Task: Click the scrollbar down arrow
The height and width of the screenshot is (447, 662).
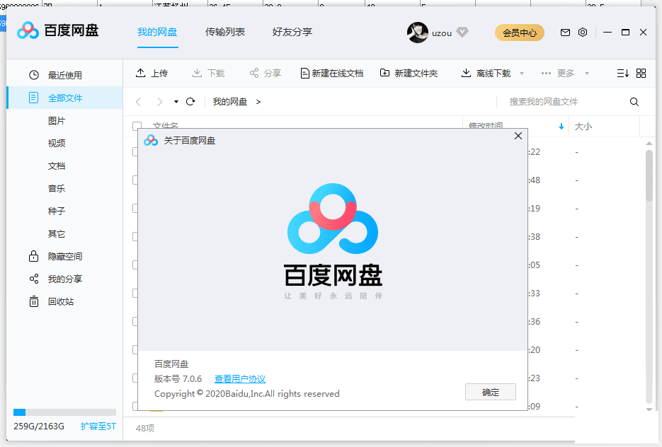Action: click(x=649, y=410)
